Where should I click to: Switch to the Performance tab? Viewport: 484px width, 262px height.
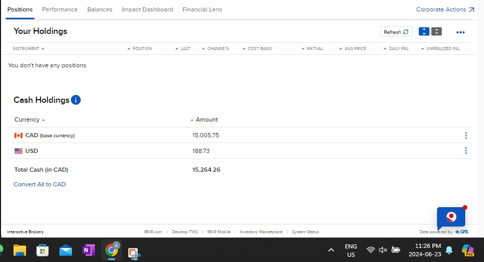[59, 9]
